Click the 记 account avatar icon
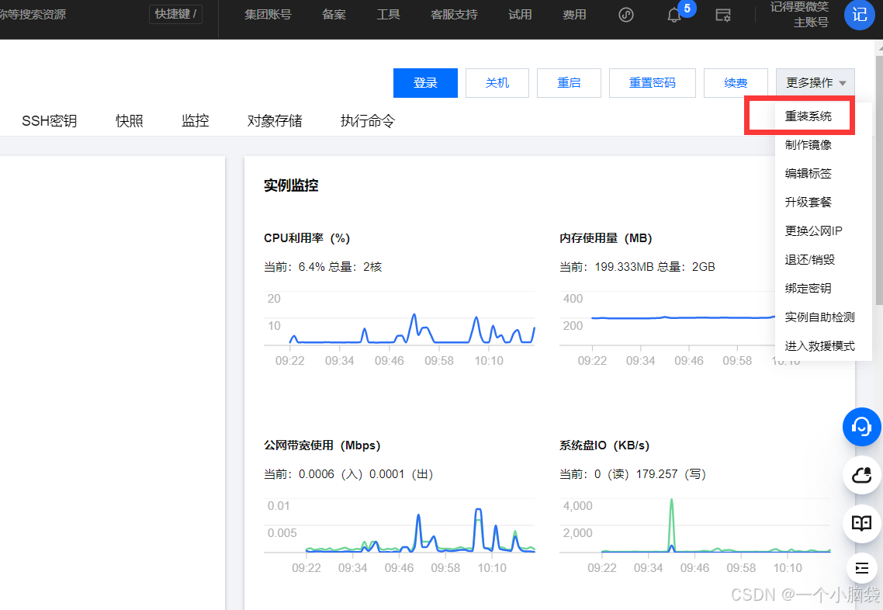883x610 pixels. tap(860, 15)
